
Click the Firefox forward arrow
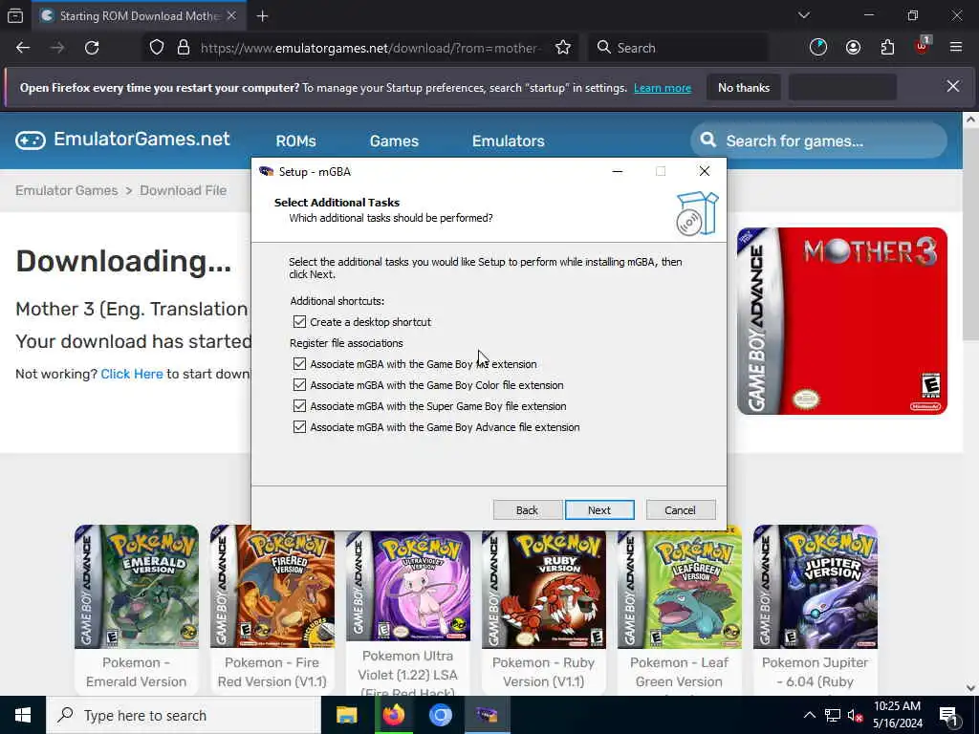click(x=57, y=48)
